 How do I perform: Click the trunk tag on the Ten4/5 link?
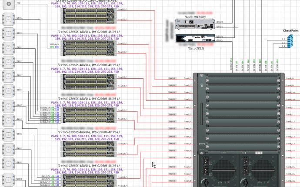172,137
